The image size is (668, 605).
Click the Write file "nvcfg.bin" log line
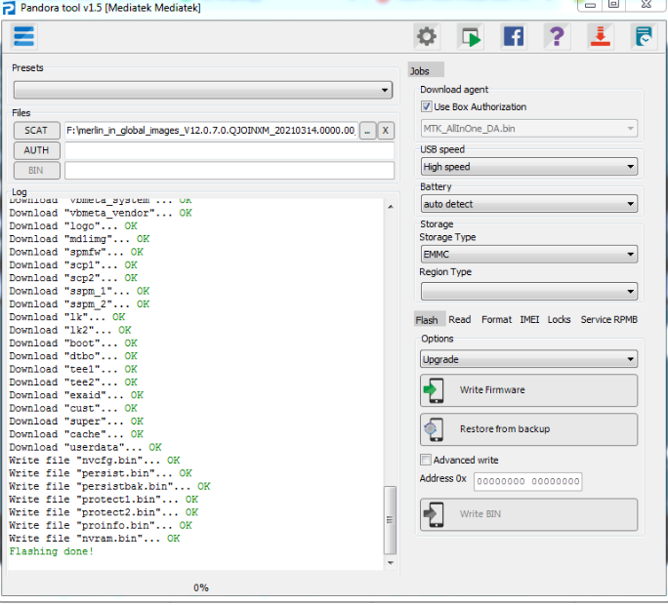click(x=95, y=461)
